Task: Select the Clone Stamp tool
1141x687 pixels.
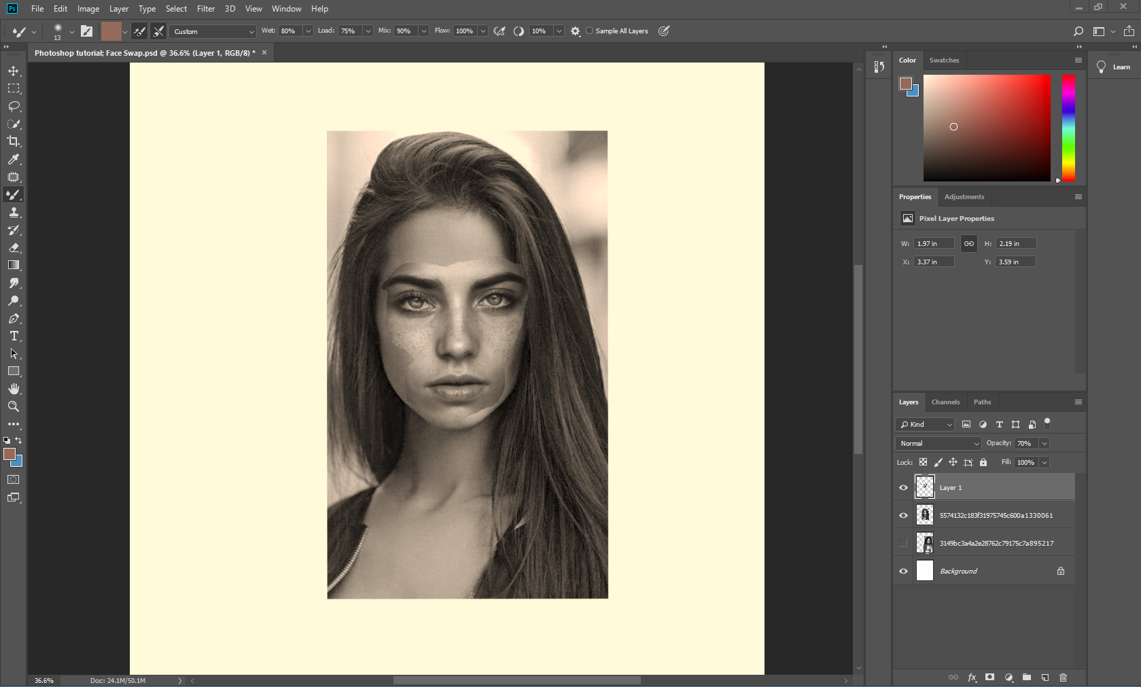Action: coord(14,212)
